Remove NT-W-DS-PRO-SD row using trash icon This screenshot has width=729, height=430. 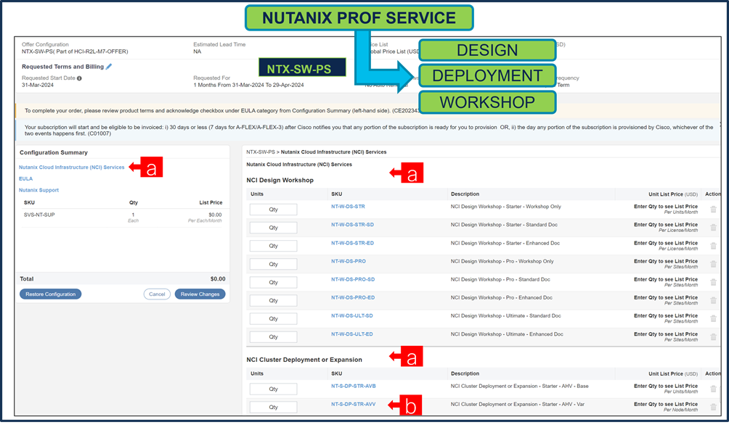click(713, 282)
